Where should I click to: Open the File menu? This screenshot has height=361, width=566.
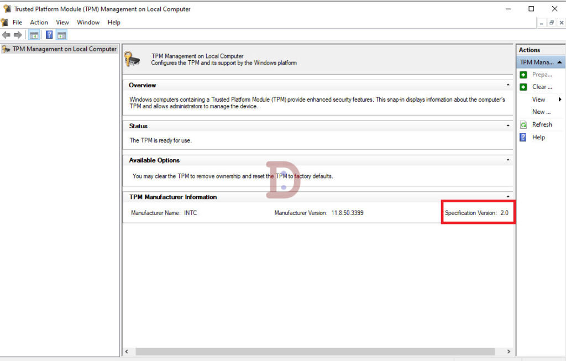tap(17, 22)
